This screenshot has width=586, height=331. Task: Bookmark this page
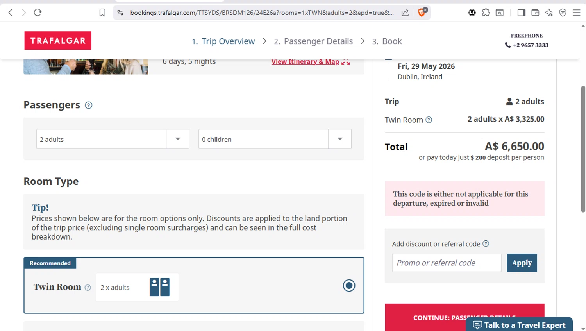[x=102, y=13]
